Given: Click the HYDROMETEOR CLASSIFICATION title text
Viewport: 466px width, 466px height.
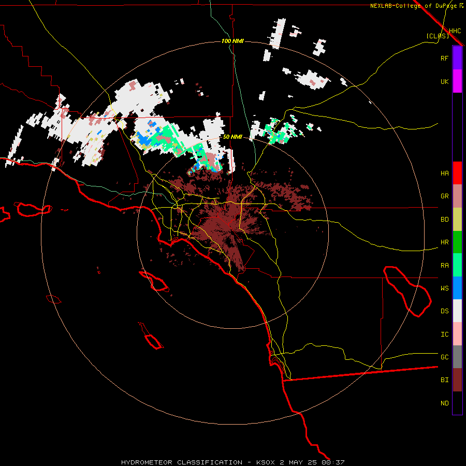Looking at the screenshot, I should click(x=182, y=462).
